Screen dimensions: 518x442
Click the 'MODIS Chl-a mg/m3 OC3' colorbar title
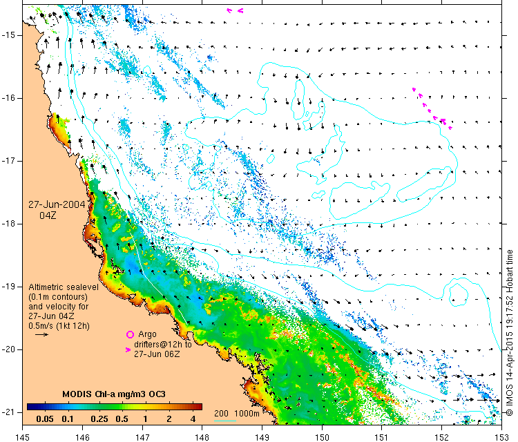coord(114,394)
